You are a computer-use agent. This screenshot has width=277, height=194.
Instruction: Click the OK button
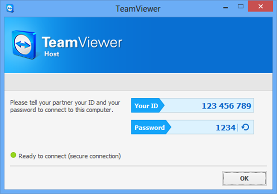(x=244, y=178)
